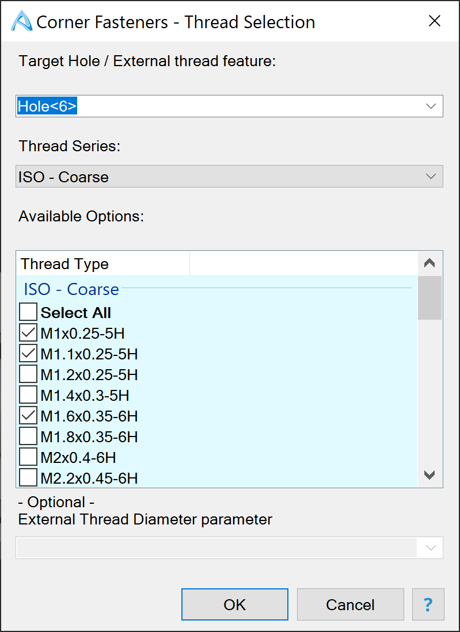The image size is (460, 632).
Task: Tick the Select All checkbox
Action: coord(28,313)
